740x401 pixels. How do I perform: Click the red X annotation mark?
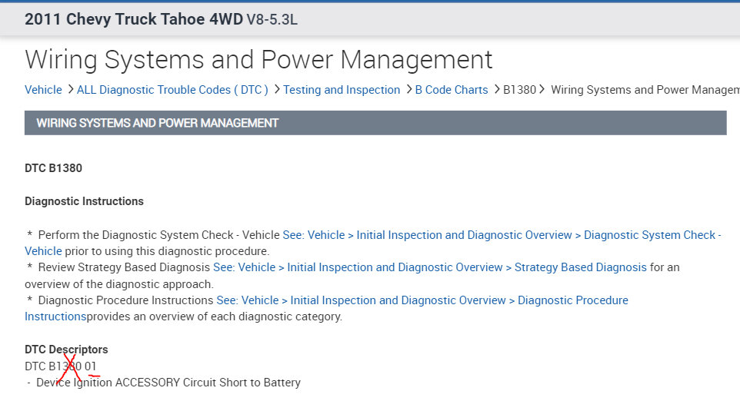(x=71, y=368)
